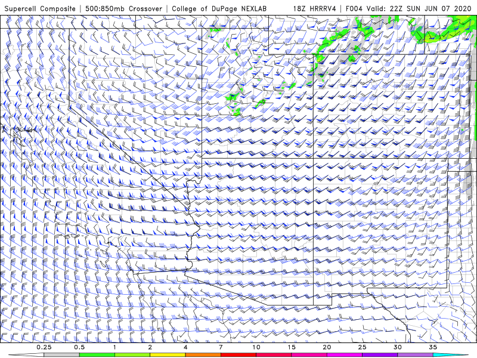Click "College of DuPage NEXLAB" header text
This screenshot has height=358, width=477.
219,9
